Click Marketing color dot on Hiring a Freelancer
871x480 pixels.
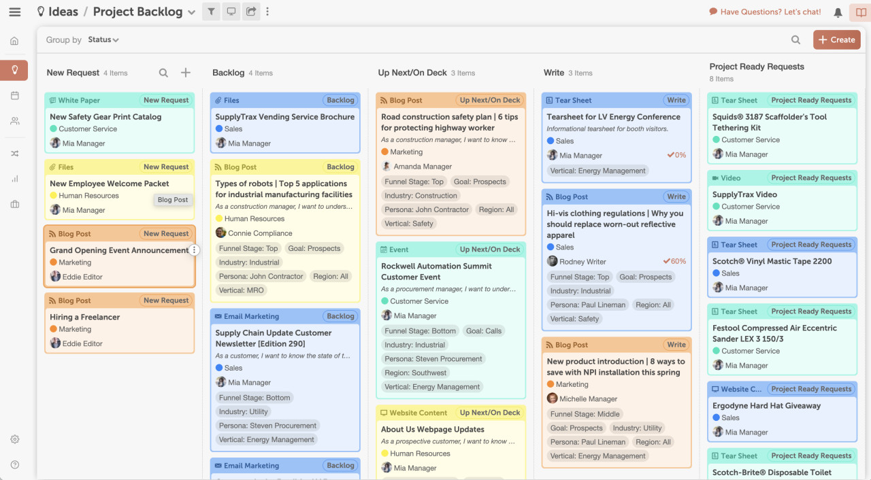tap(54, 329)
